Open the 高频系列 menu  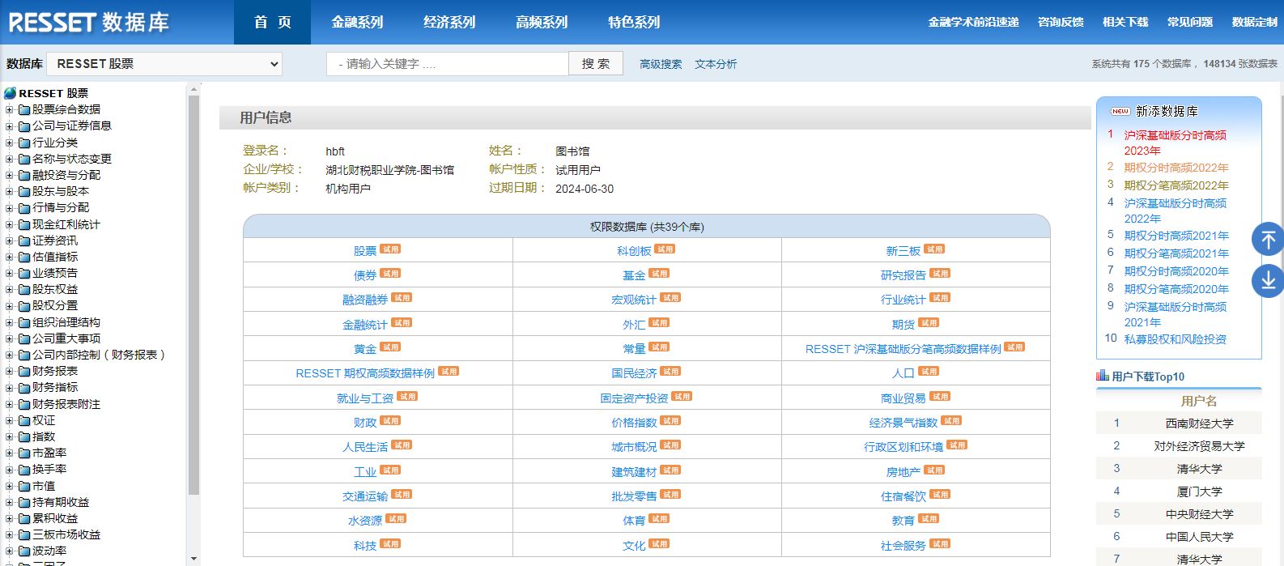[x=542, y=22]
